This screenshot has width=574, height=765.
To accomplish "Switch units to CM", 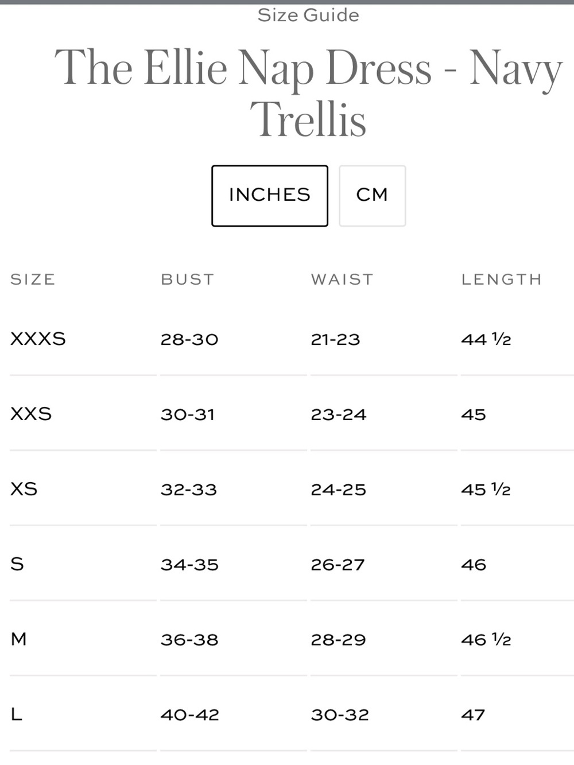I will pos(372,196).
